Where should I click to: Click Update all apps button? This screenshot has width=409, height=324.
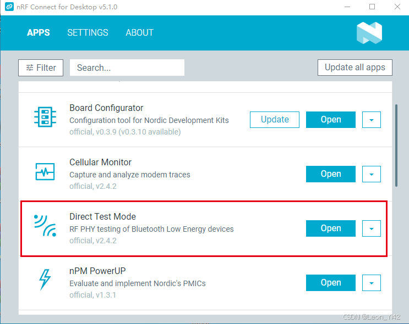(355, 68)
